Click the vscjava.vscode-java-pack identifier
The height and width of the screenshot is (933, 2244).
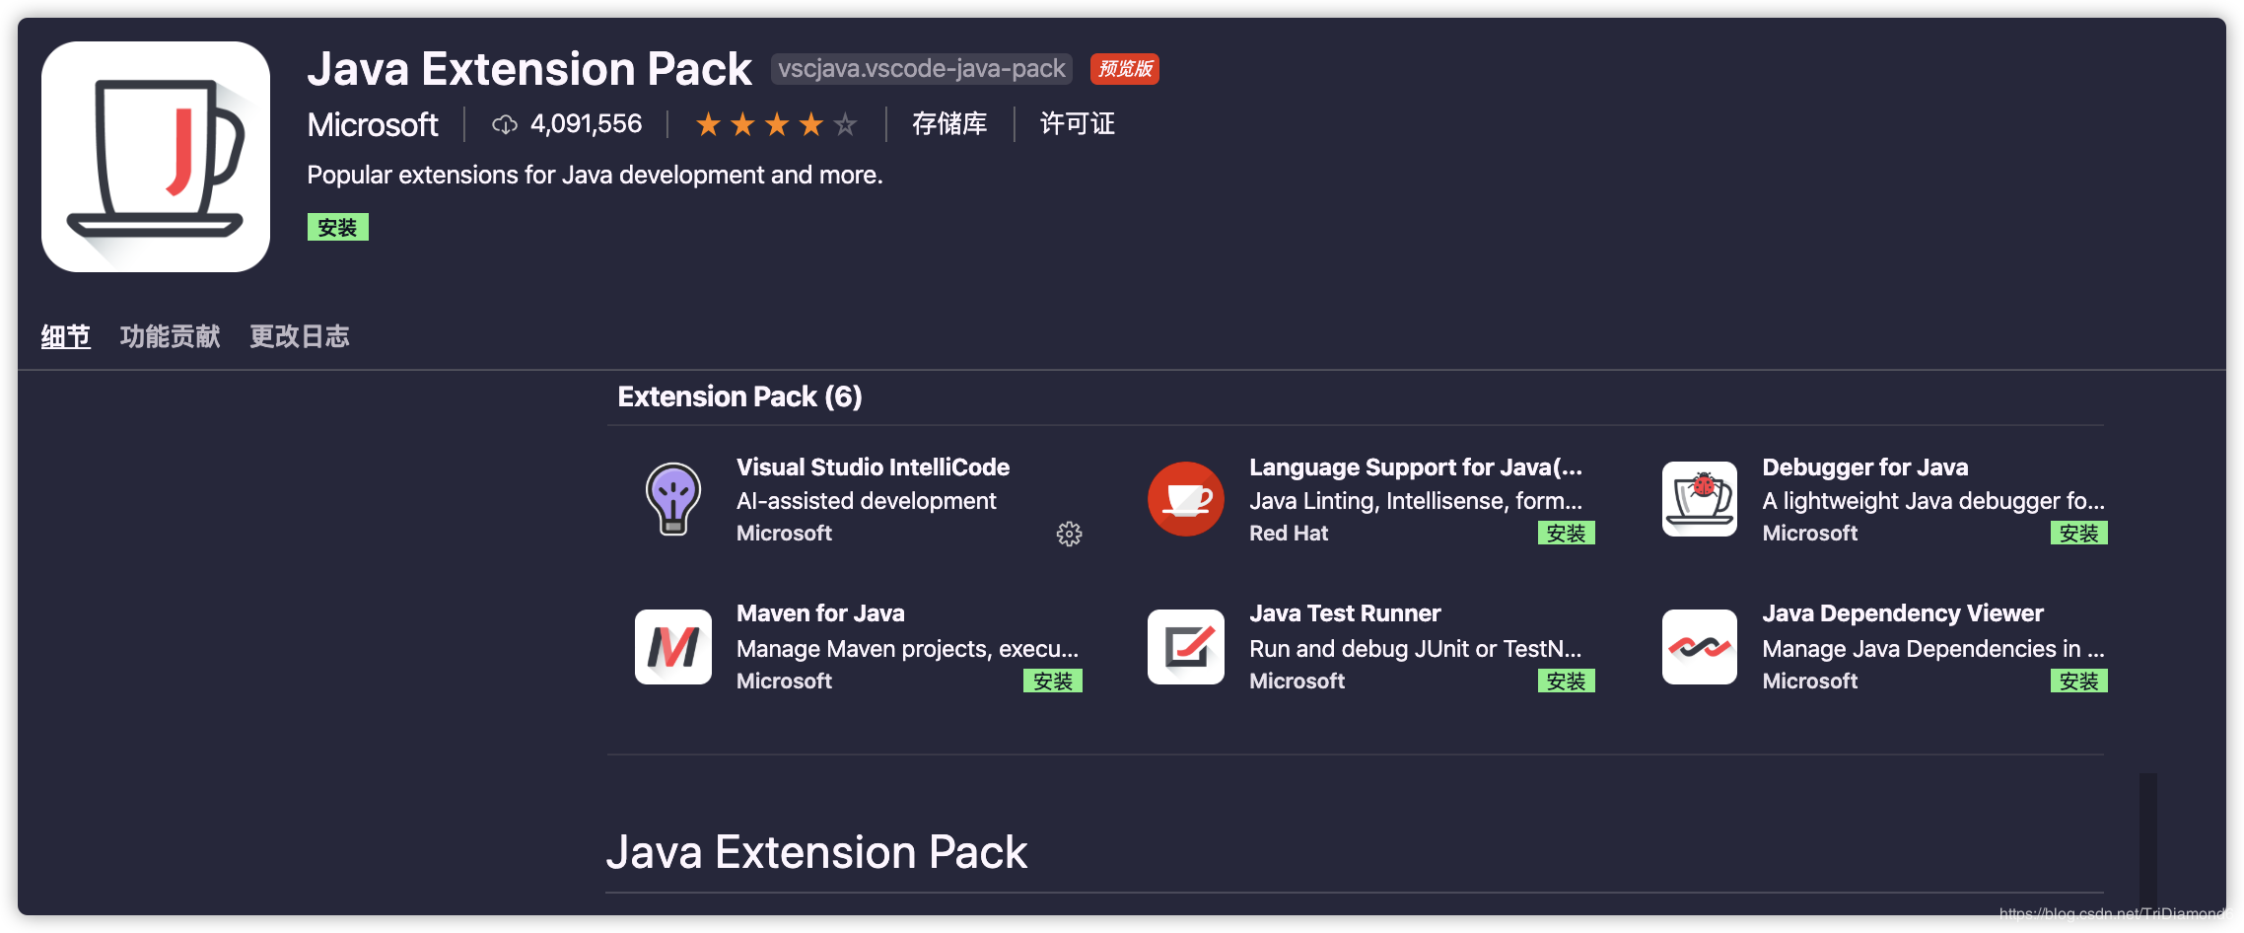tap(922, 69)
